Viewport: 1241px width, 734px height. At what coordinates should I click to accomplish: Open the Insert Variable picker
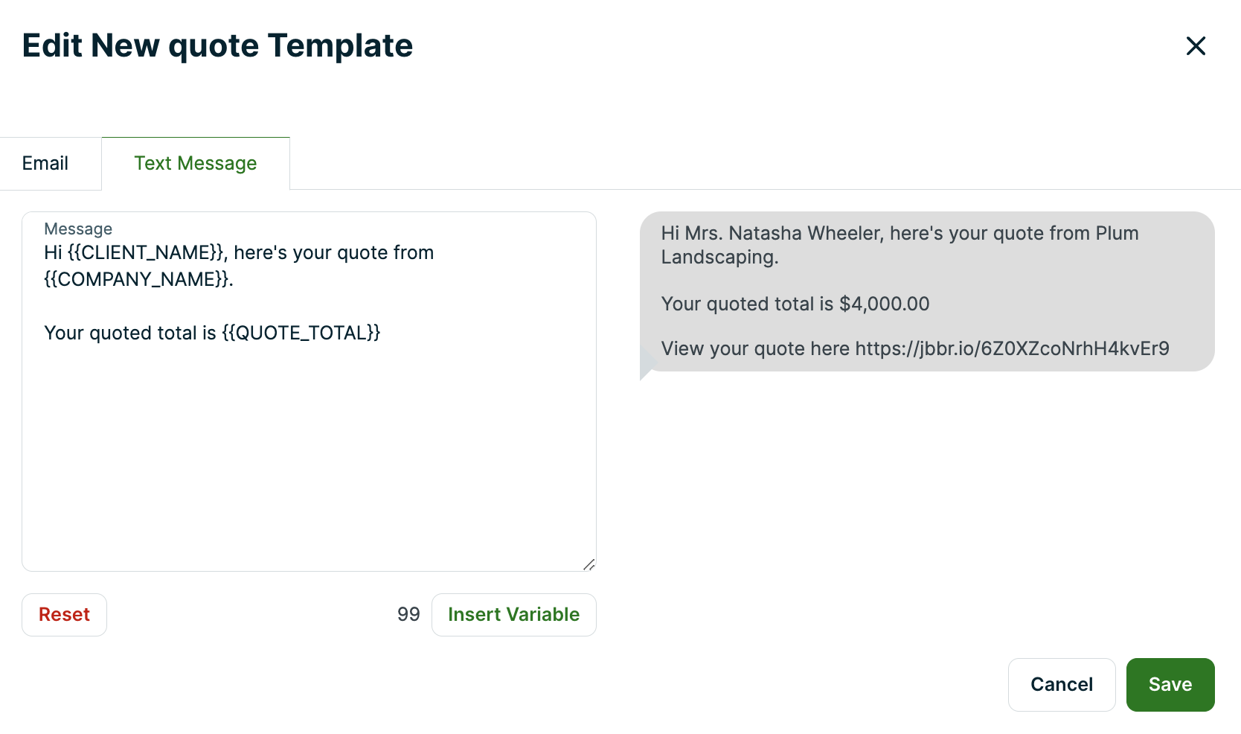(x=513, y=614)
